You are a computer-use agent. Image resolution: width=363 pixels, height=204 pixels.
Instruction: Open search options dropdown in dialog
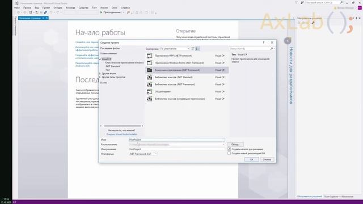(275, 49)
